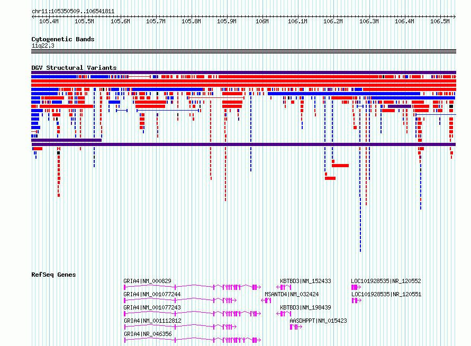Click the topmost purple DGV variant bar
Screen dimensions: 471x346
point(243,72)
